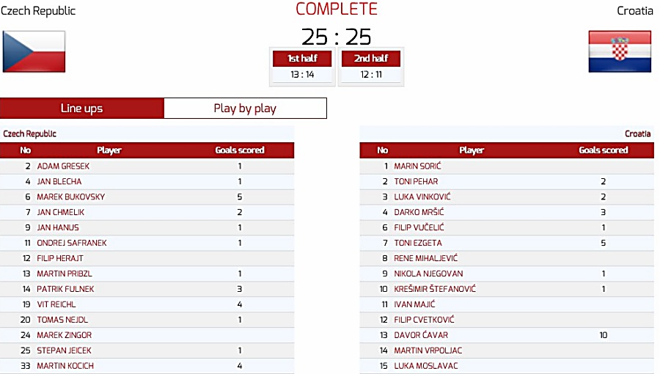Image resolution: width=660 pixels, height=374 pixels.
Task: Click Krešimir Štefanović player name
Action: [x=435, y=289]
